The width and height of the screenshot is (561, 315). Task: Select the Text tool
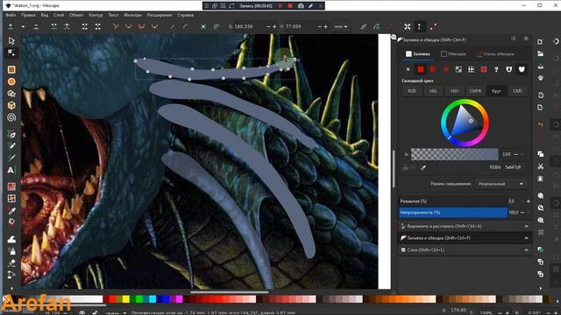pyautogui.click(x=11, y=170)
